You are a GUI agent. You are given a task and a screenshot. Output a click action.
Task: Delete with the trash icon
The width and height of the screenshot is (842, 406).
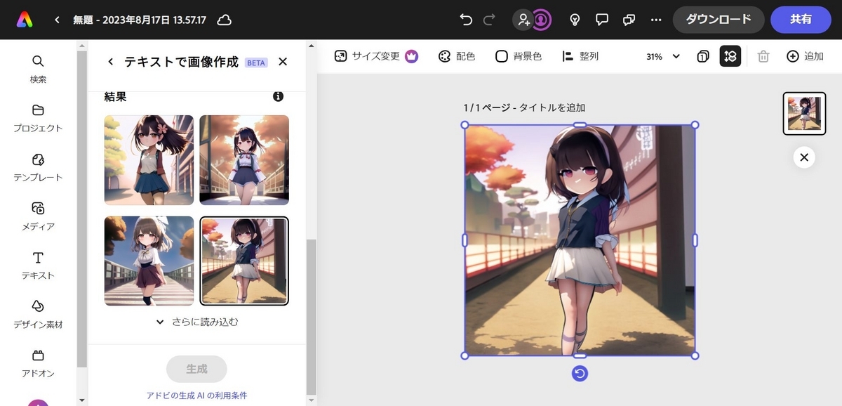click(x=763, y=56)
